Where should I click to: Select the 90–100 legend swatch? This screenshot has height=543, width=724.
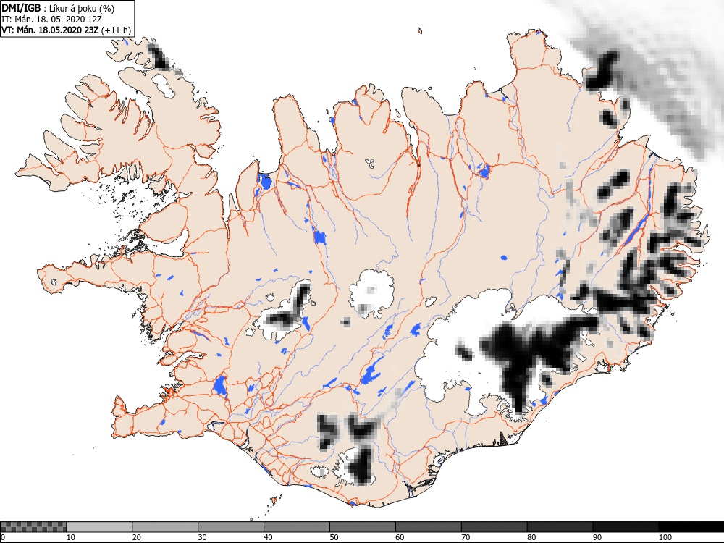626,527
